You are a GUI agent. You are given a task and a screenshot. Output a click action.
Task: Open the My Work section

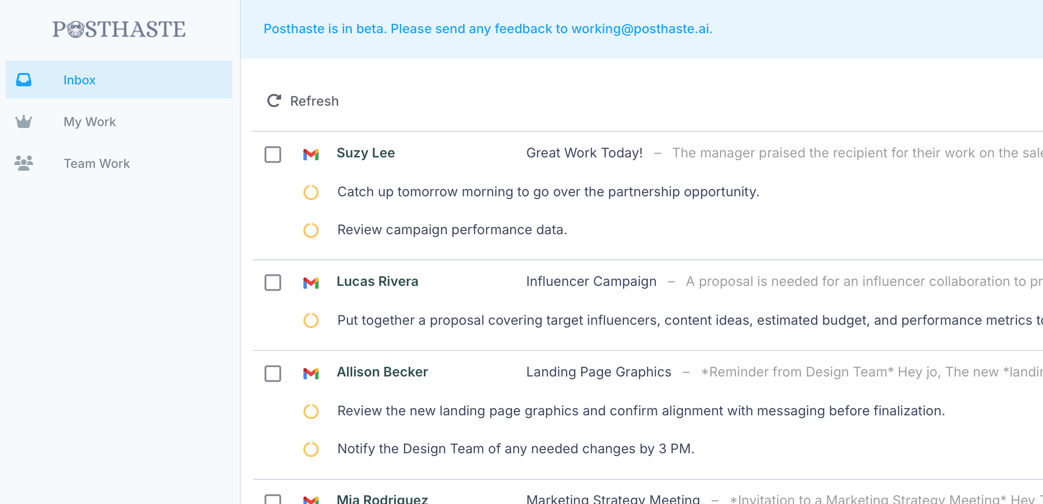click(x=90, y=122)
